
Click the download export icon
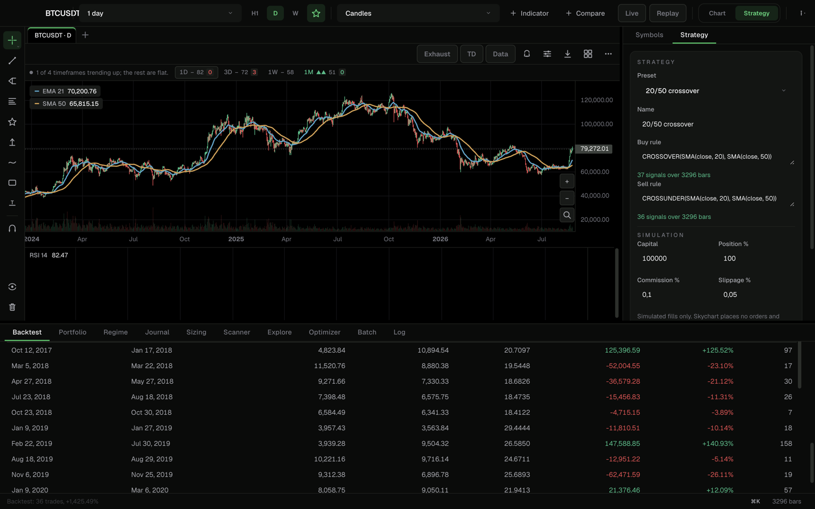[567, 53]
